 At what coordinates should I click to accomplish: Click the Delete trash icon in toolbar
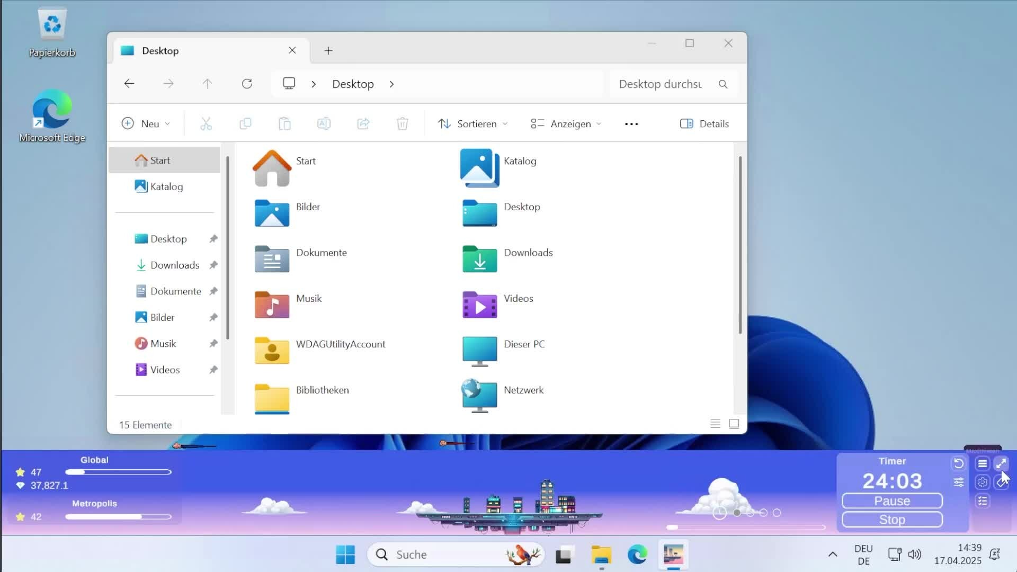pos(402,124)
